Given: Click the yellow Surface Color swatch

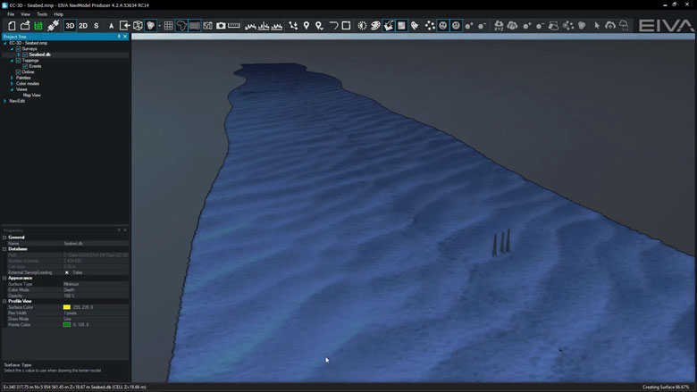Looking at the screenshot, I should pyautogui.click(x=67, y=307).
